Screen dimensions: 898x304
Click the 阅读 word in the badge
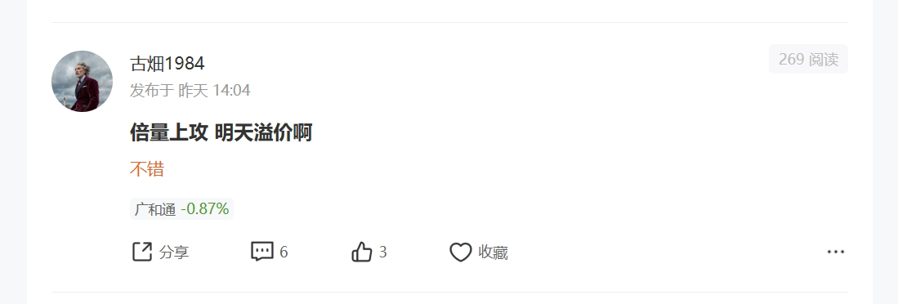coord(824,59)
